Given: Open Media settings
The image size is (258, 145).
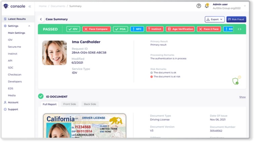Looking at the screenshot, I should (12, 95).
